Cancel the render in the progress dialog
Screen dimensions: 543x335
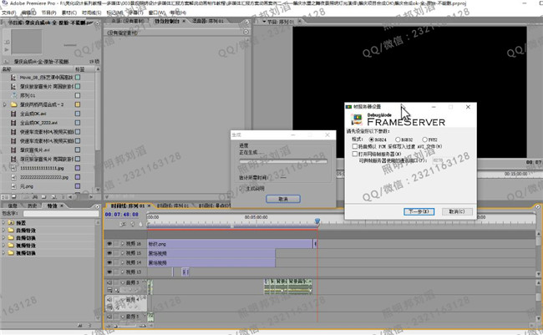[x=283, y=199]
